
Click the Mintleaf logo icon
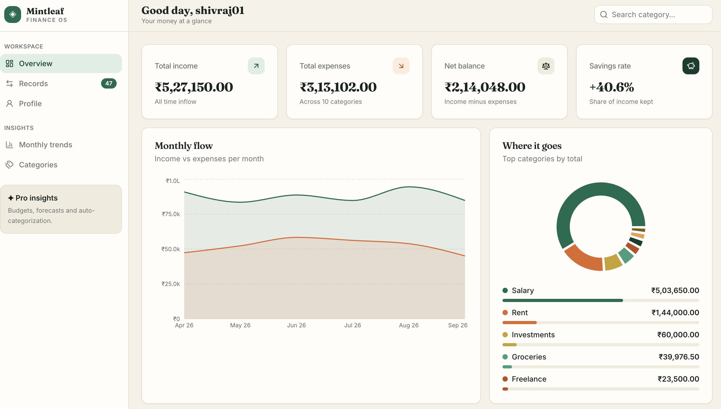coord(13,14)
